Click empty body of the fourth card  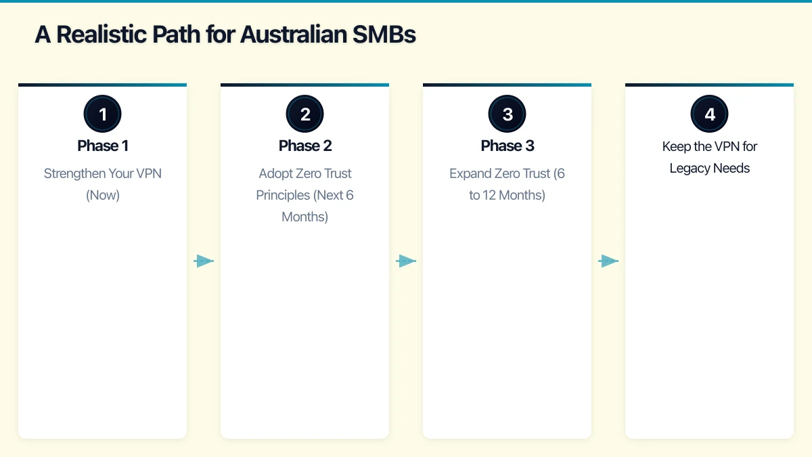tap(709, 305)
